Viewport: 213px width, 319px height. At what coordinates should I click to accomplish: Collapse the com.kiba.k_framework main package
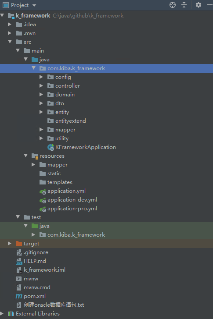[x=33, y=68]
